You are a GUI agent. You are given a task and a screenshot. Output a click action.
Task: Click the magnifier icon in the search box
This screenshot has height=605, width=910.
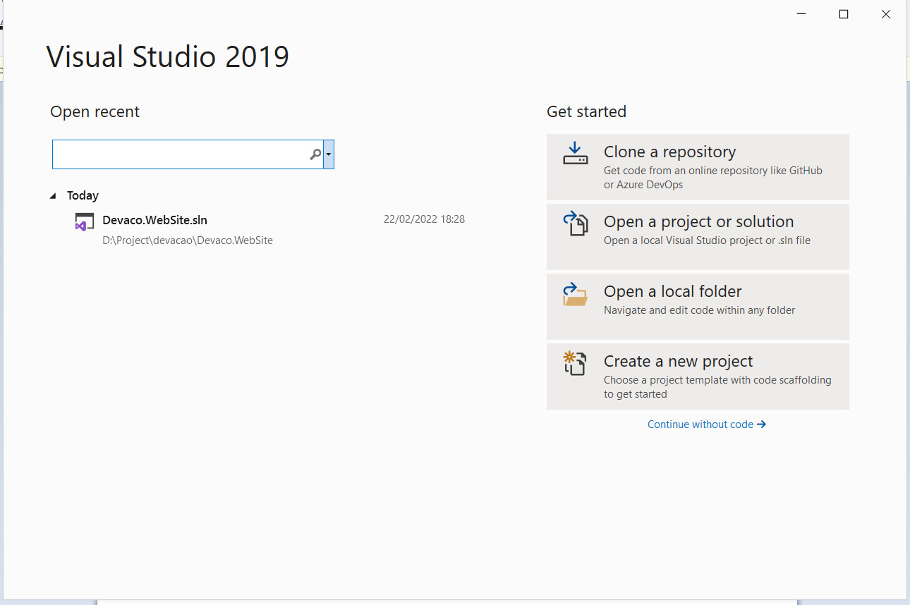click(315, 154)
